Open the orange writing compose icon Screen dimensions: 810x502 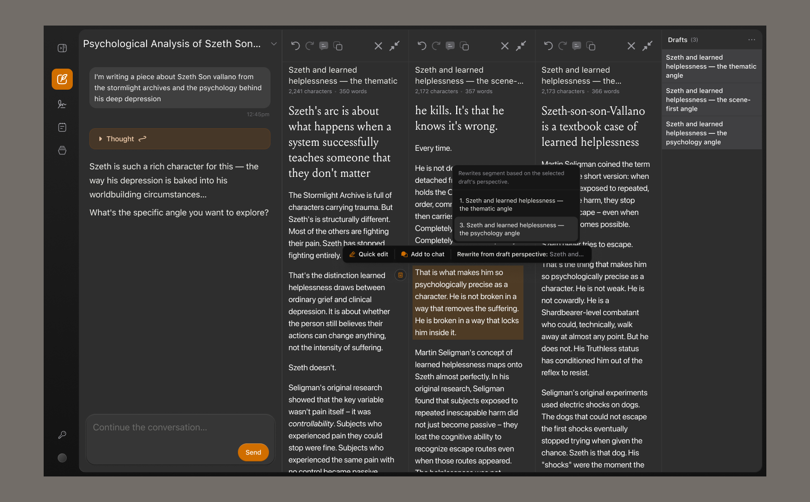pos(62,79)
